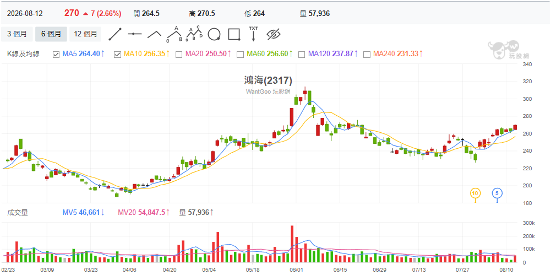The width and height of the screenshot is (551, 275).
Task: Click the blue 5 marker circle
Action: 497,193
